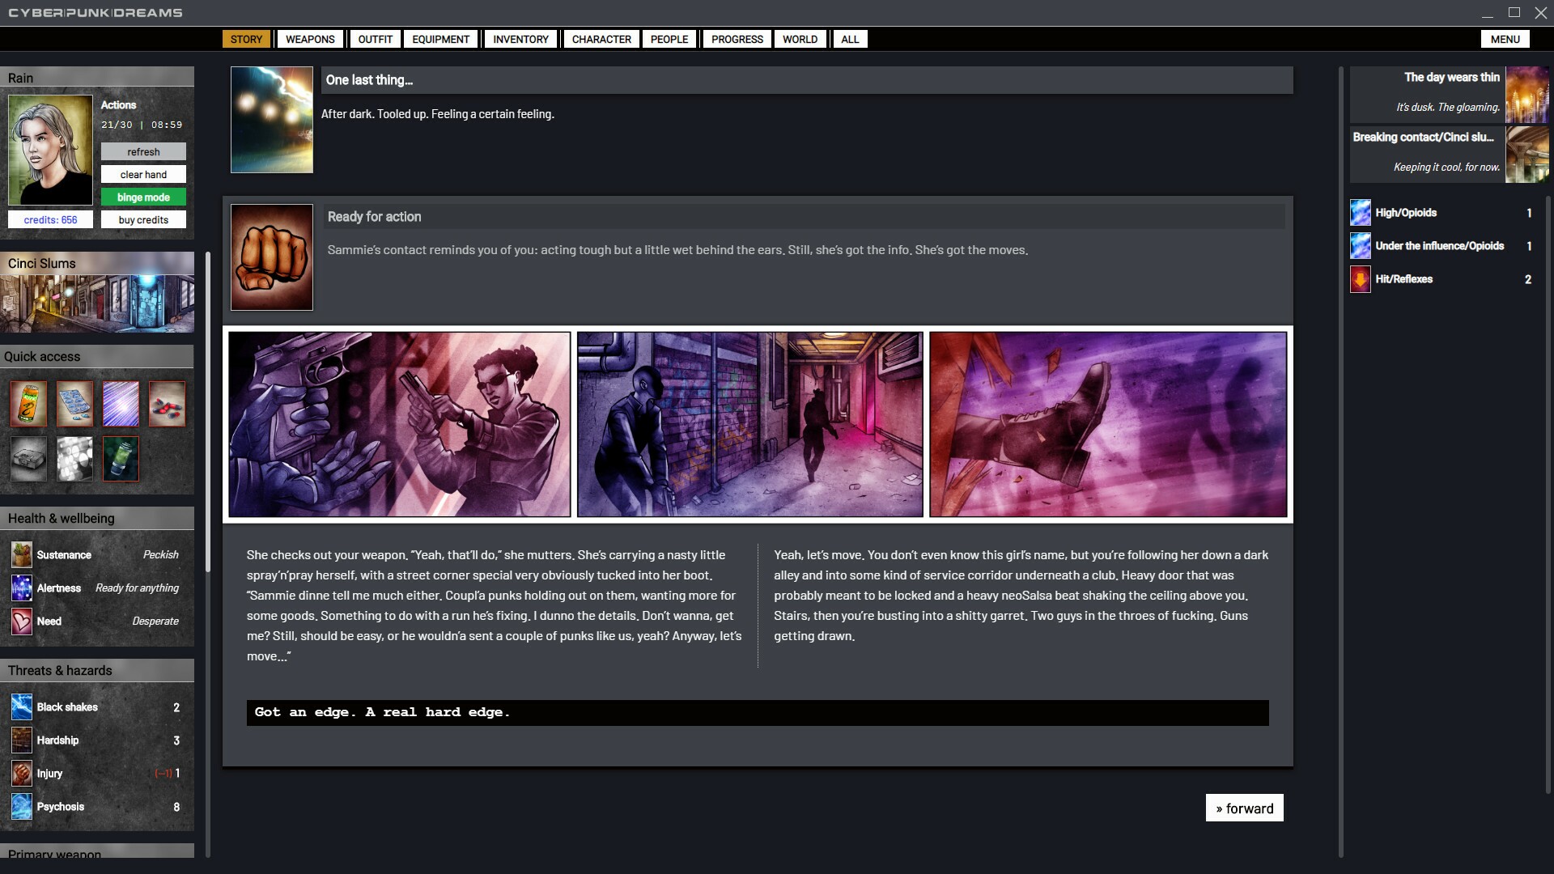The height and width of the screenshot is (874, 1554).
Task: Click the Hit/Reflexes status icon
Action: (1361, 279)
